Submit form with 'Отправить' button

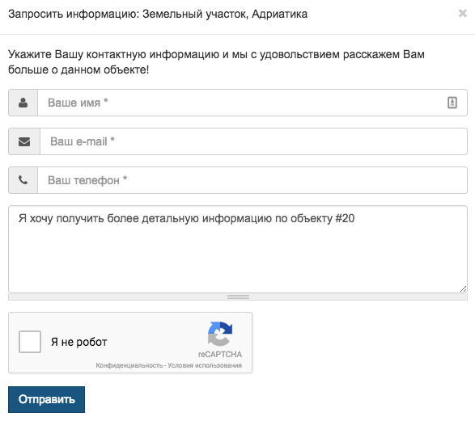click(46, 399)
